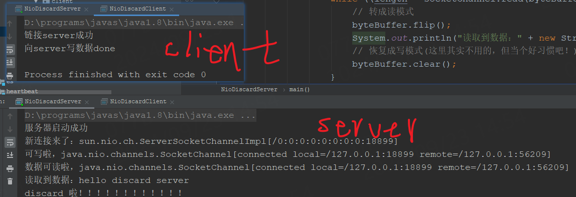
Task: Click java.exe command line in client console
Action: (134, 23)
